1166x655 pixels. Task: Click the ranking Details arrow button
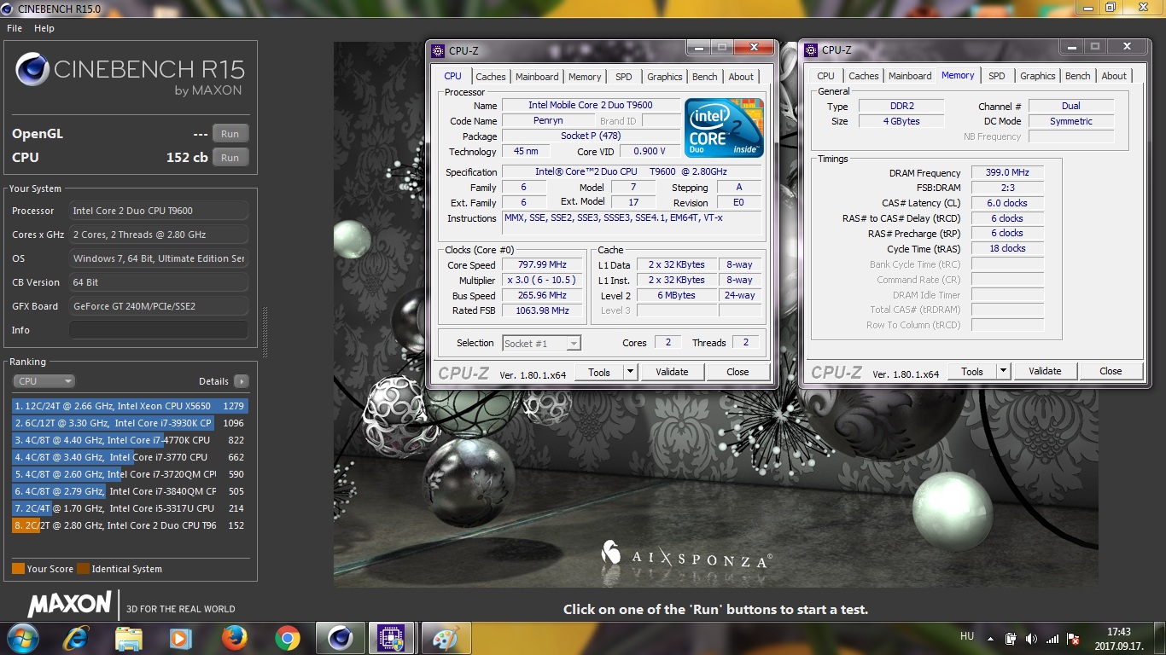pos(242,381)
